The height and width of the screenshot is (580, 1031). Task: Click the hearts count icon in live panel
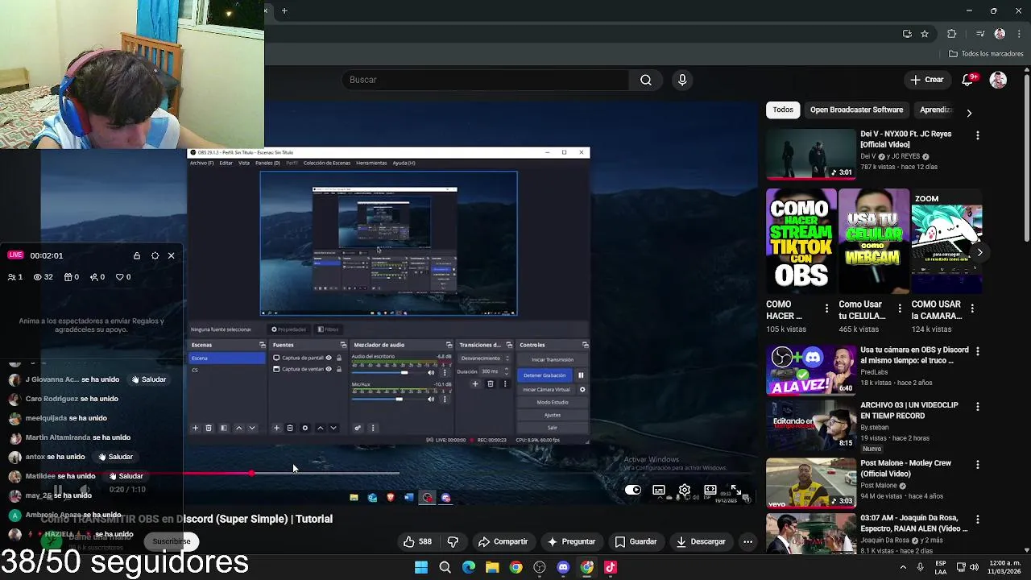(x=120, y=277)
